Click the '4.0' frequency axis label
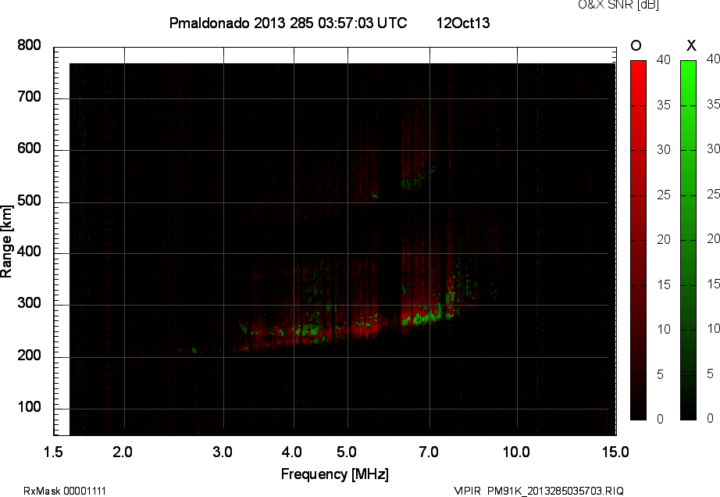This screenshot has height=497, width=720. point(291,452)
